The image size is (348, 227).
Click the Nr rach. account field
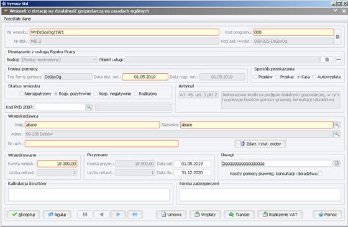coord(102,143)
